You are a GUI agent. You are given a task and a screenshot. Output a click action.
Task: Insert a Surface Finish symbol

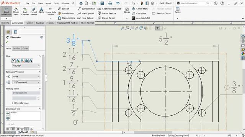click(86, 9)
